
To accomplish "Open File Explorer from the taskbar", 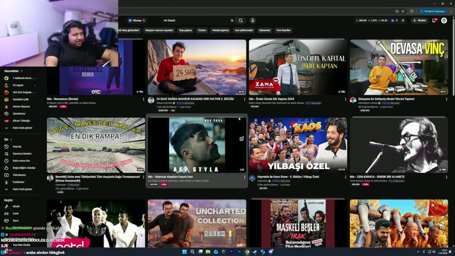I will click(208, 252).
